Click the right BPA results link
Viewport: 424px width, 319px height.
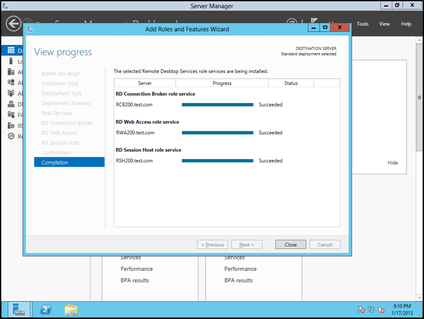(x=239, y=280)
